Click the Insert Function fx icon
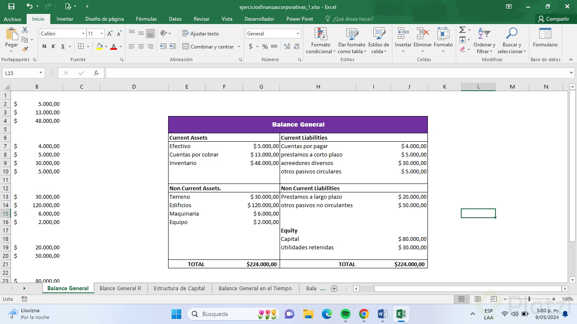The width and height of the screenshot is (577, 324). point(96,73)
